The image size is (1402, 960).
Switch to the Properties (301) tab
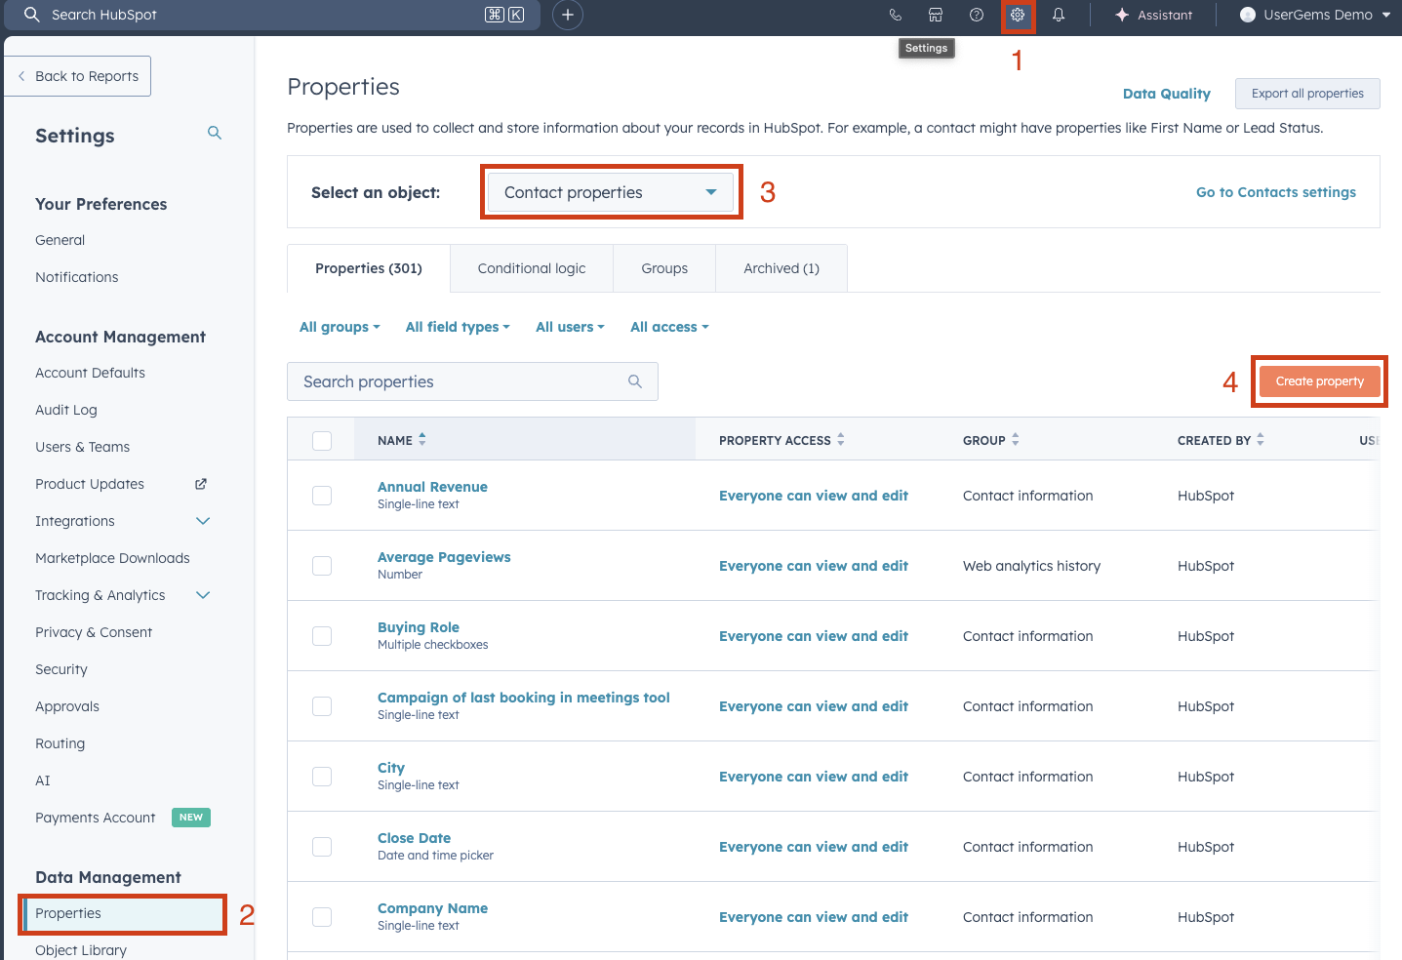pyautogui.click(x=369, y=268)
